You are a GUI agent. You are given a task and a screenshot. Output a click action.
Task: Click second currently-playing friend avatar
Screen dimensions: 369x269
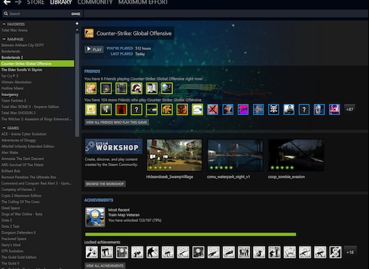click(x=106, y=88)
